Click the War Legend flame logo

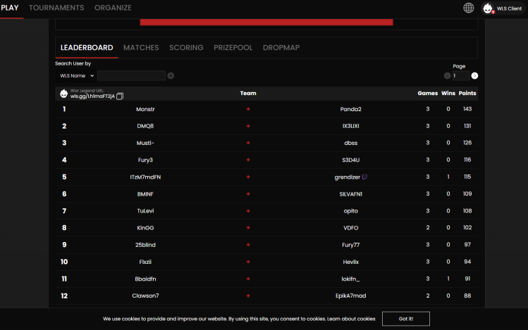(63, 94)
